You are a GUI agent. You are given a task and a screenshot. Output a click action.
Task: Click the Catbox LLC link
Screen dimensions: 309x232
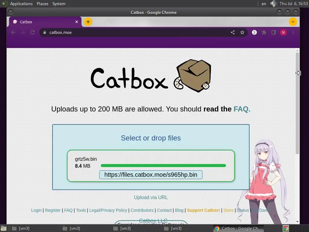click(153, 221)
